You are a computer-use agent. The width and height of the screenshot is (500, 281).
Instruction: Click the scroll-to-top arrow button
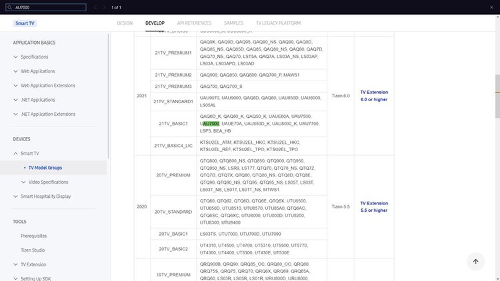pos(475,261)
